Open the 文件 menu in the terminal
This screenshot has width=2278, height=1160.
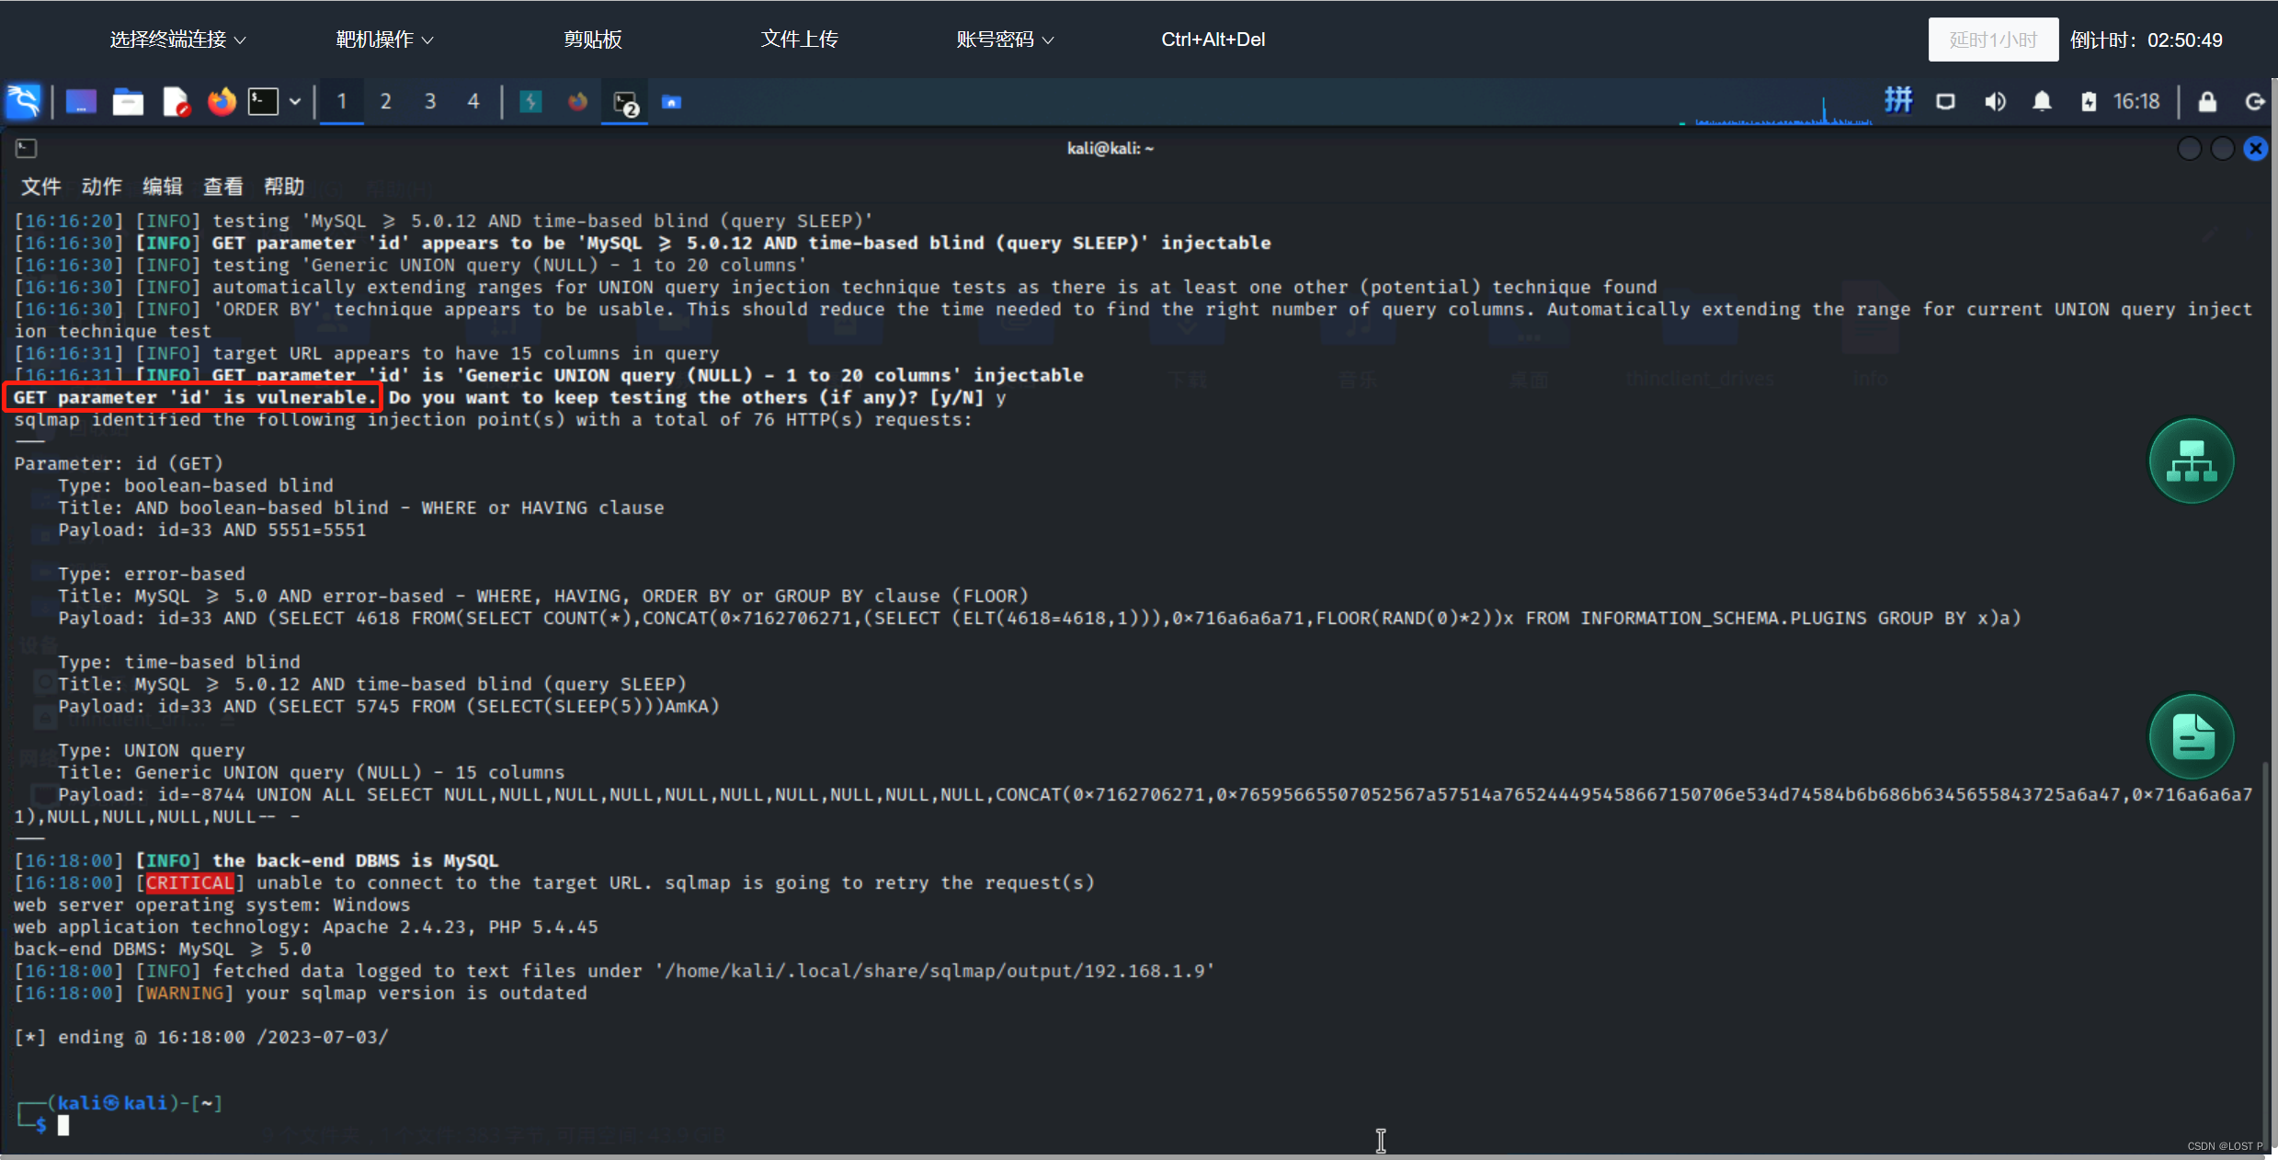click(40, 186)
